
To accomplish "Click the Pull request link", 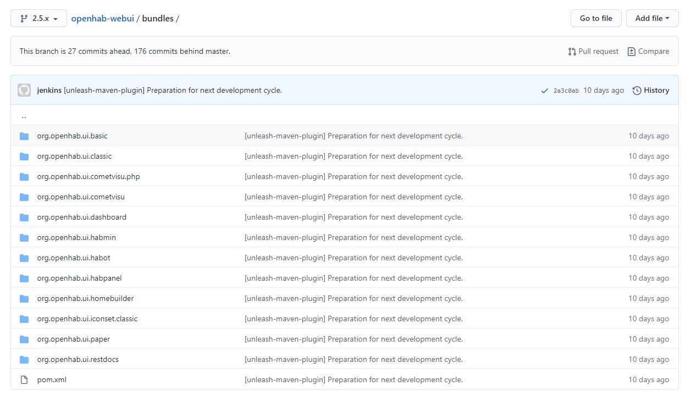I will [593, 51].
